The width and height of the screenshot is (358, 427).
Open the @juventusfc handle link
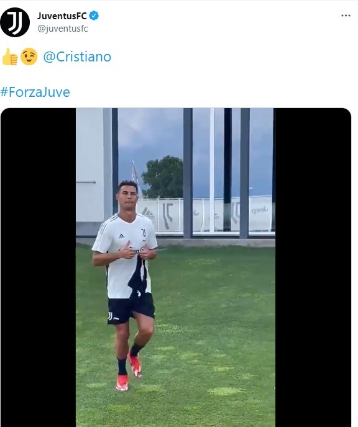(x=63, y=29)
